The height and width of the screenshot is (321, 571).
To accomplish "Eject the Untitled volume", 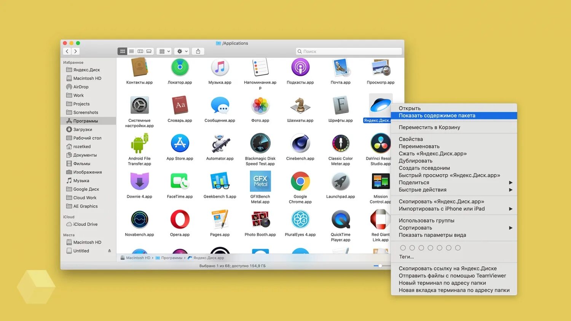I will coord(109,251).
